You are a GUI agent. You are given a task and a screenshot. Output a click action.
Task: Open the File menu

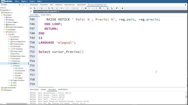pyautogui.click(x=17, y=1)
